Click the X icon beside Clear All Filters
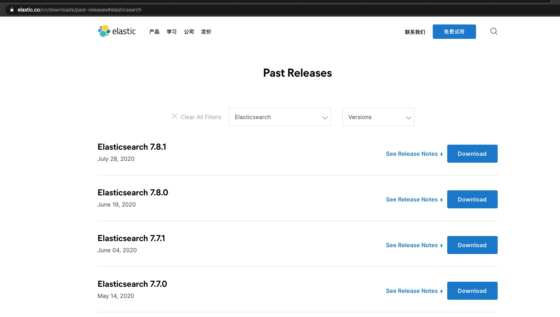 click(x=174, y=116)
